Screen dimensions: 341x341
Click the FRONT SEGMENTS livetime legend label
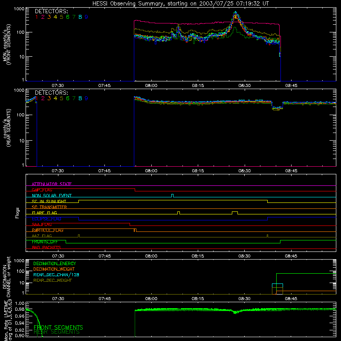point(58,327)
